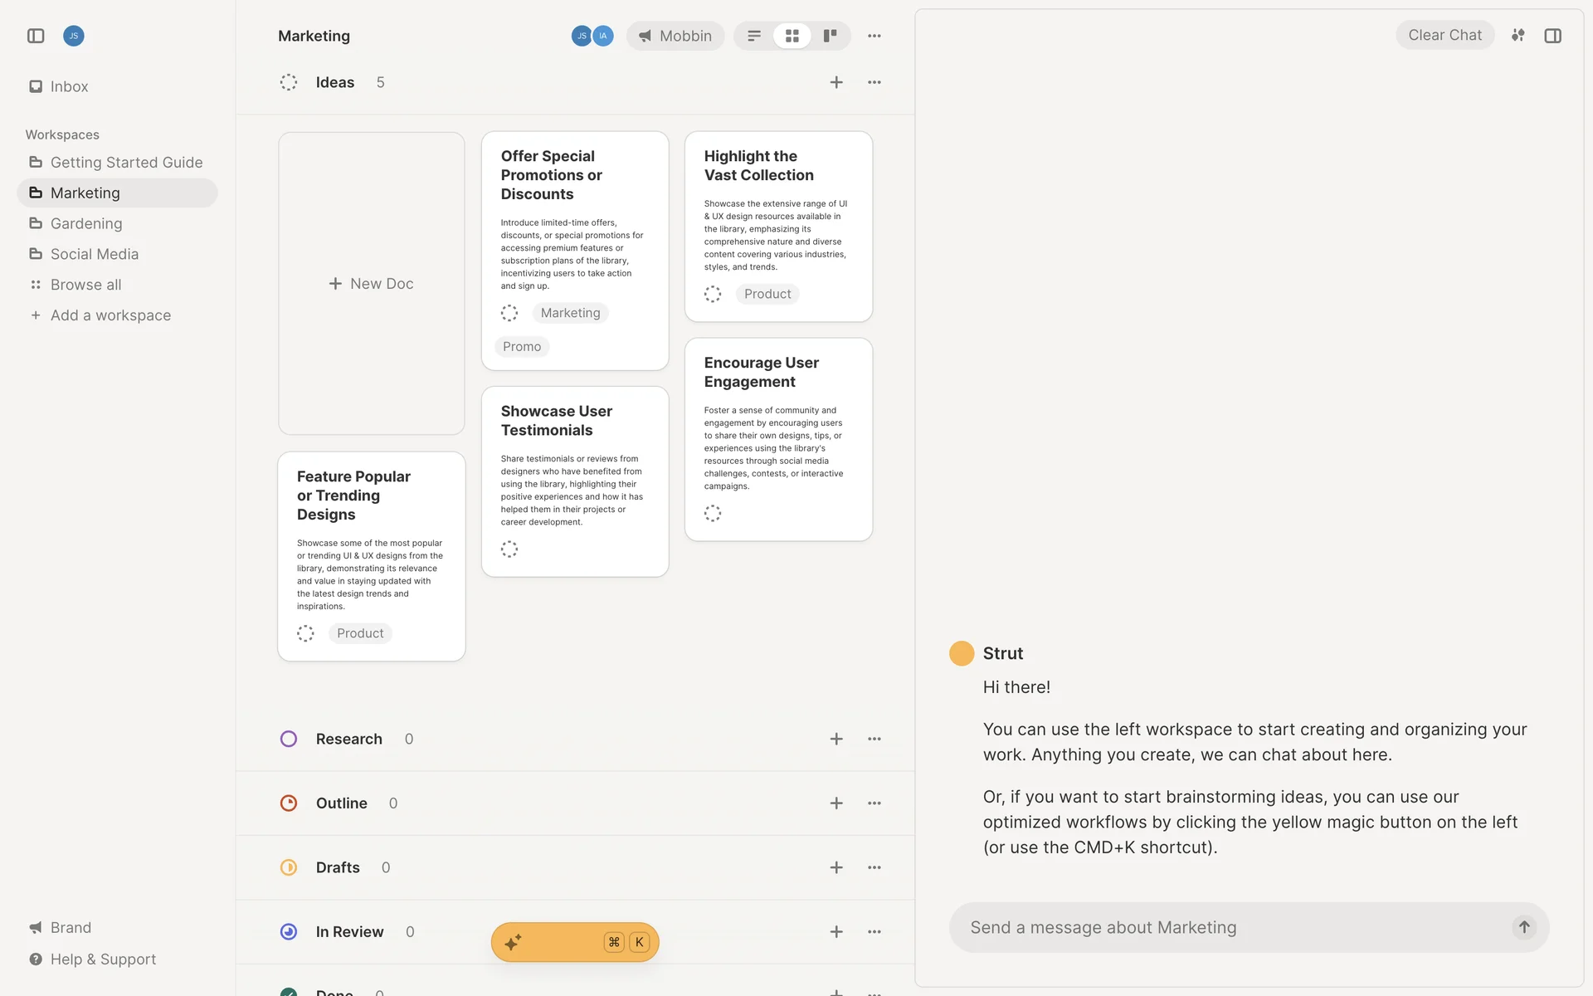
Task: Click the status circle on Showcase User Testimonials
Action: coord(509,549)
